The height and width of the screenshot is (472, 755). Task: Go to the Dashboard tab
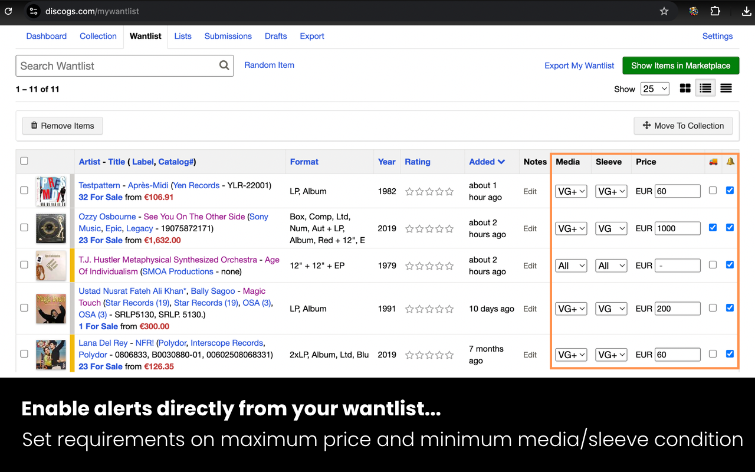pyautogui.click(x=47, y=36)
